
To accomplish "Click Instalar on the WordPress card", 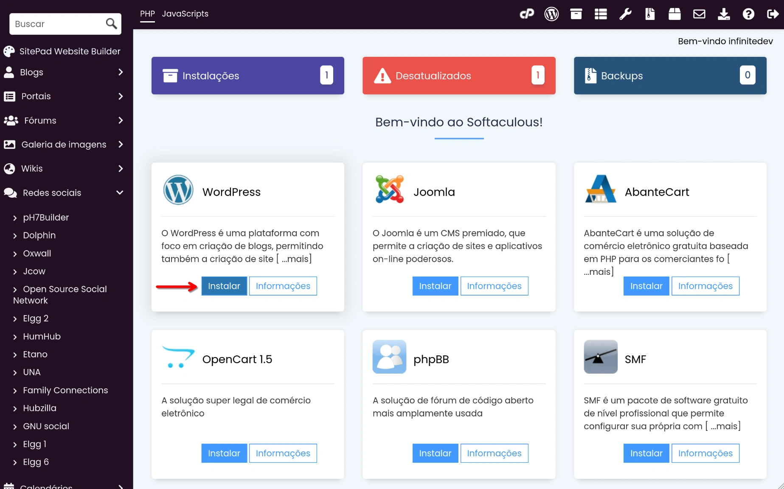I will tap(224, 286).
